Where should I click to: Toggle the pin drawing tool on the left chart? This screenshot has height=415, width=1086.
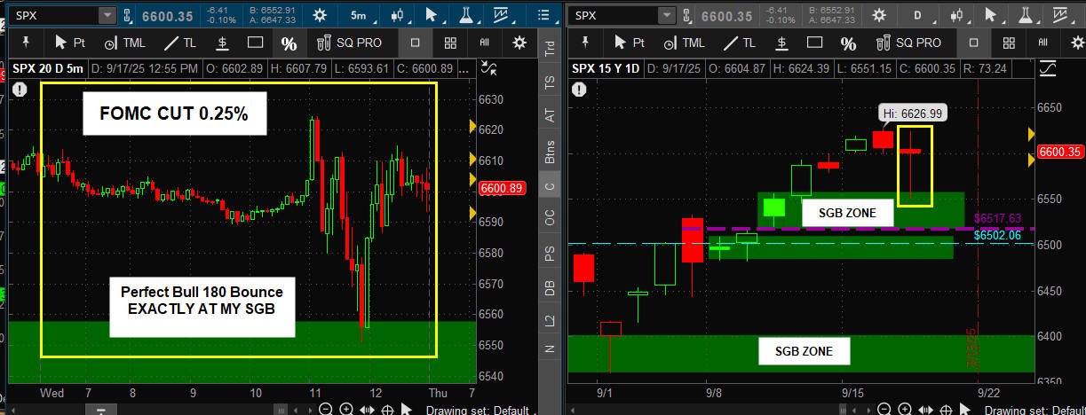[x=26, y=43]
